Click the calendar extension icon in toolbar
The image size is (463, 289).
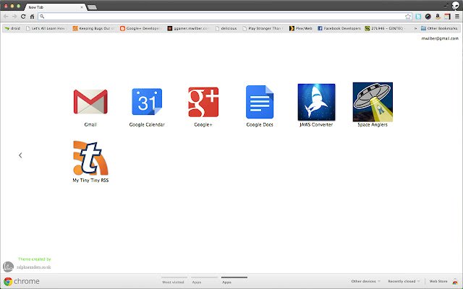point(447,17)
